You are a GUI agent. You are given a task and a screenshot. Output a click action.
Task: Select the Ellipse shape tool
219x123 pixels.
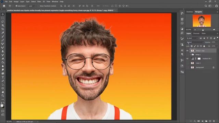[3, 88]
